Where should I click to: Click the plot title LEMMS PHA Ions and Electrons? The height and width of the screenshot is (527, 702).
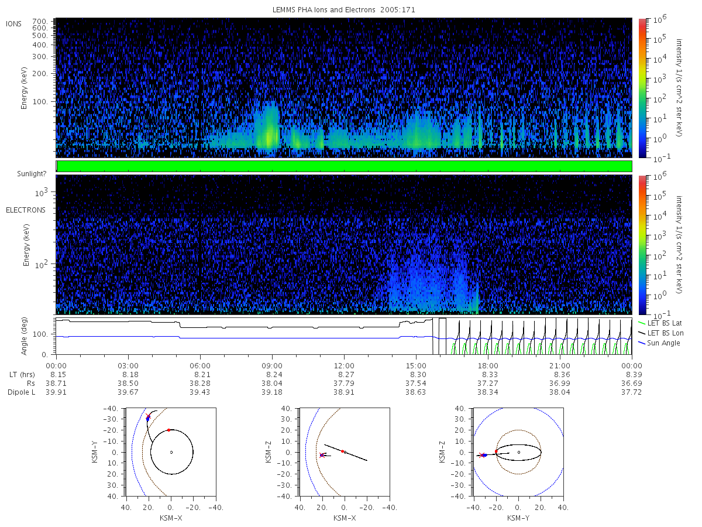click(x=344, y=10)
